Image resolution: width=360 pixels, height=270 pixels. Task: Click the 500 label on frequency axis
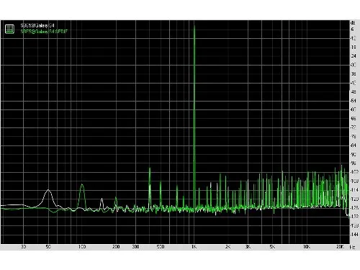pos(161,247)
